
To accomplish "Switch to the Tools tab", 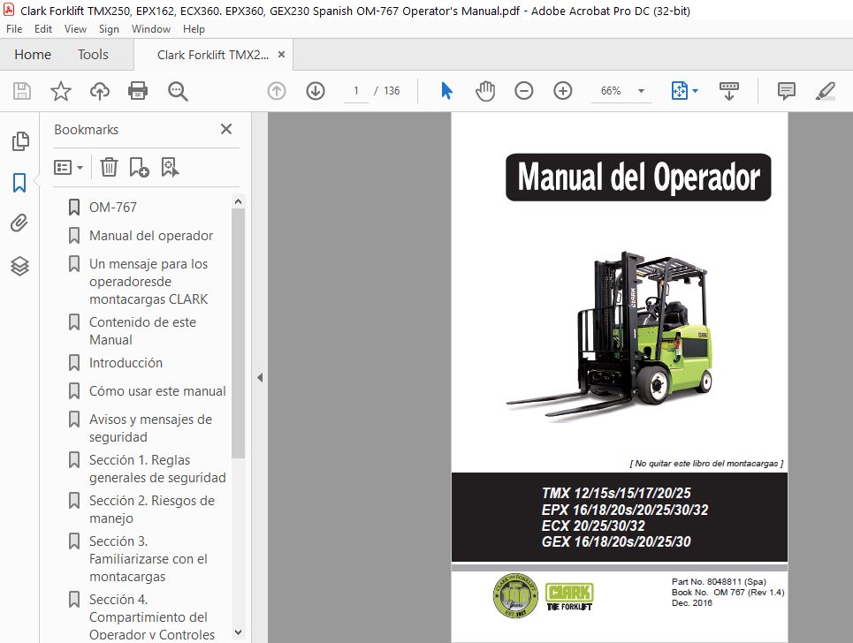I will click(93, 55).
